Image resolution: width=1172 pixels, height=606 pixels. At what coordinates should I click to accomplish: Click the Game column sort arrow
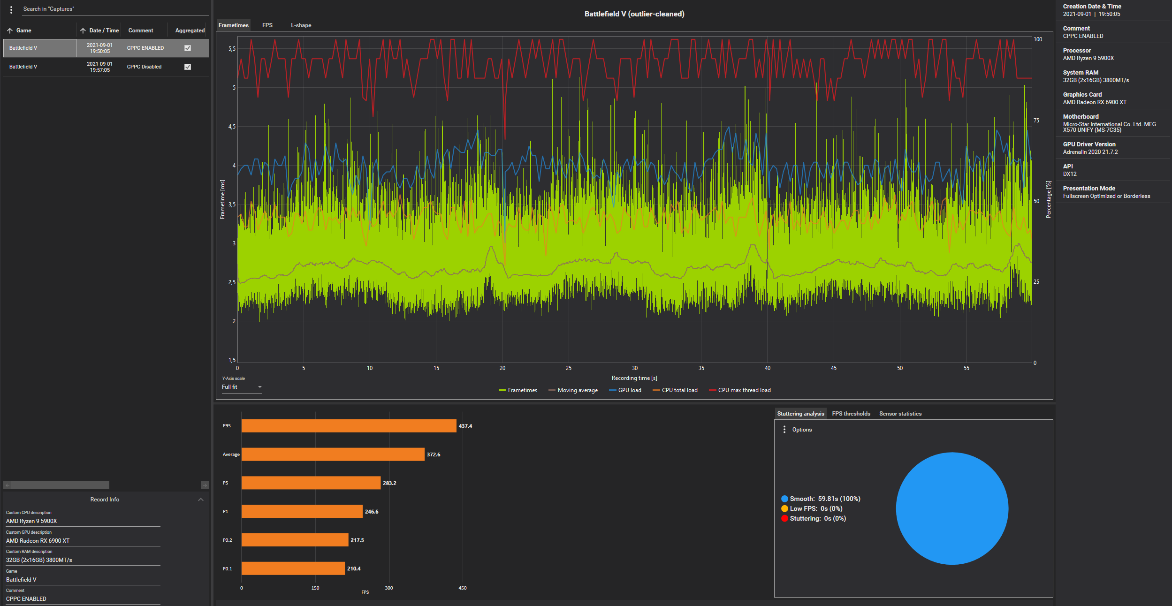[10, 30]
